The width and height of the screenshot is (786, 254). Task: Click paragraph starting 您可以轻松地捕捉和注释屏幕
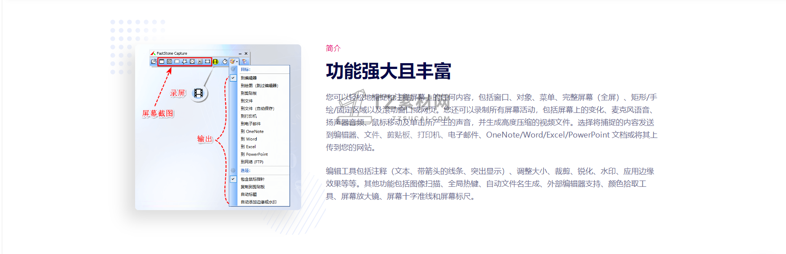492,122
